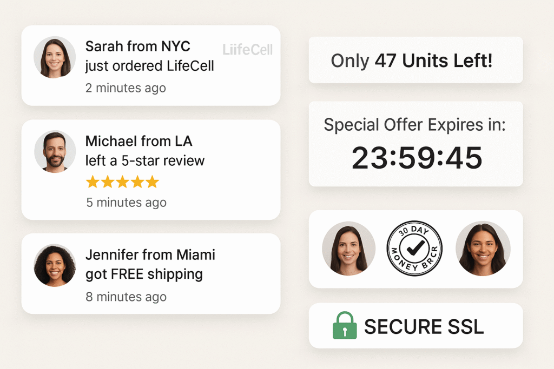
Task: Click the green padlock icon
Action: pyautogui.click(x=345, y=325)
